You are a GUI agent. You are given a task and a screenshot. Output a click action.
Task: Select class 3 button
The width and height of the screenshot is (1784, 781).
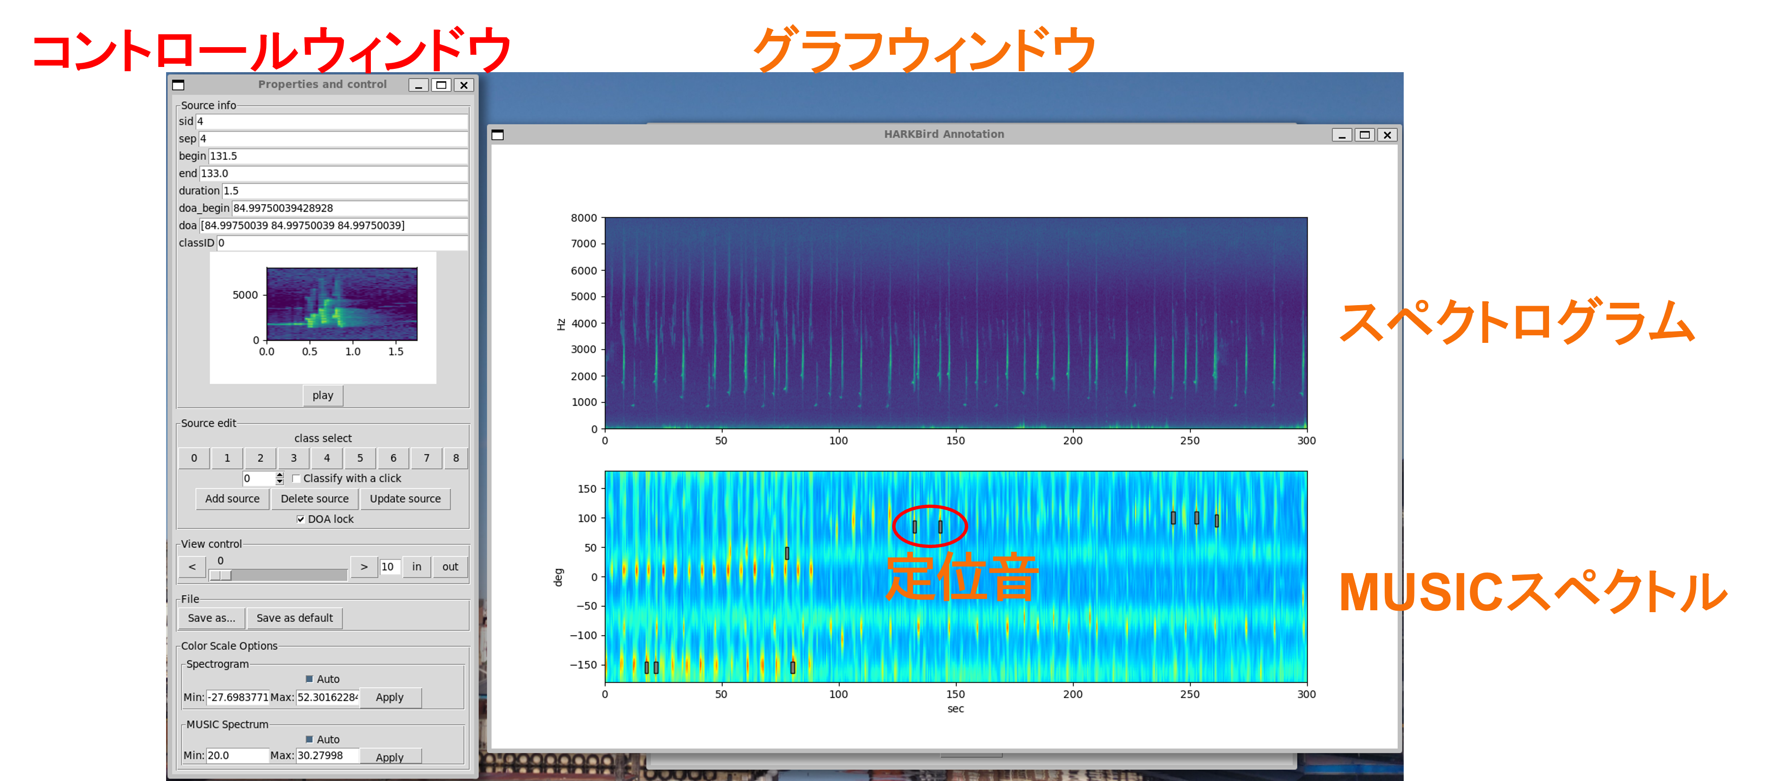(x=293, y=457)
